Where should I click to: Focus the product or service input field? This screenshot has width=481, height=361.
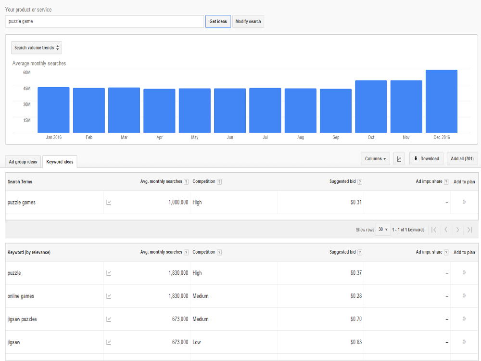pos(104,22)
